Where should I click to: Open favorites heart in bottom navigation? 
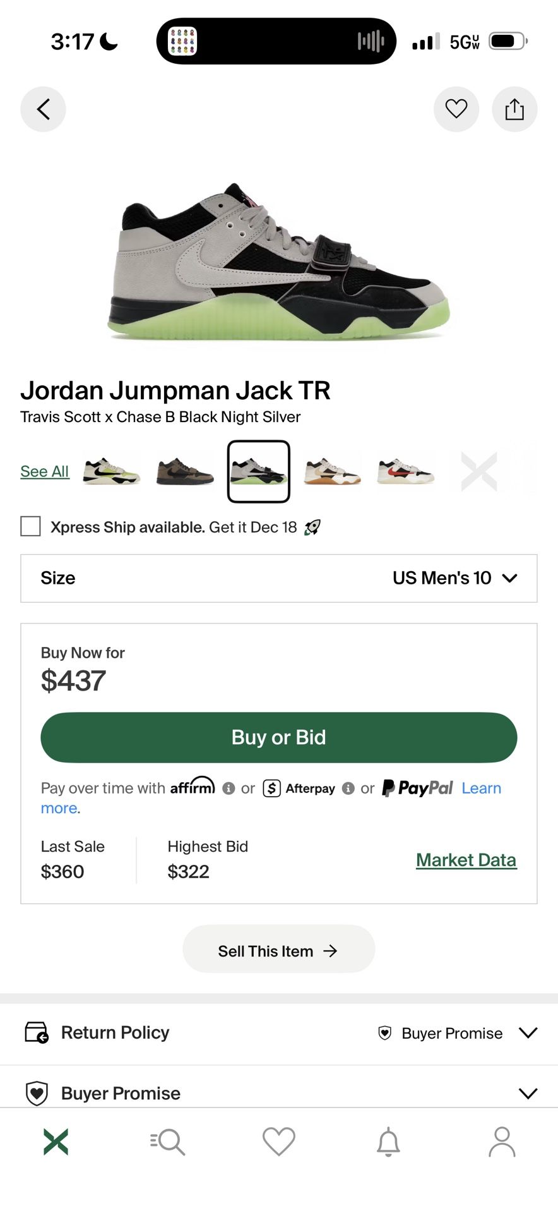[x=278, y=1142]
